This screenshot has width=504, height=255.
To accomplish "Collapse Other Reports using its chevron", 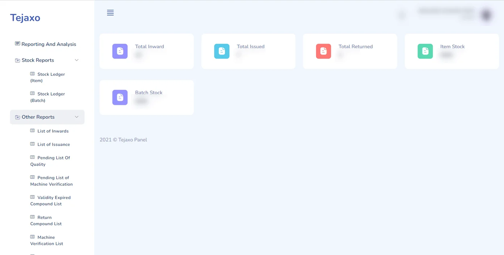I will click(x=76, y=117).
